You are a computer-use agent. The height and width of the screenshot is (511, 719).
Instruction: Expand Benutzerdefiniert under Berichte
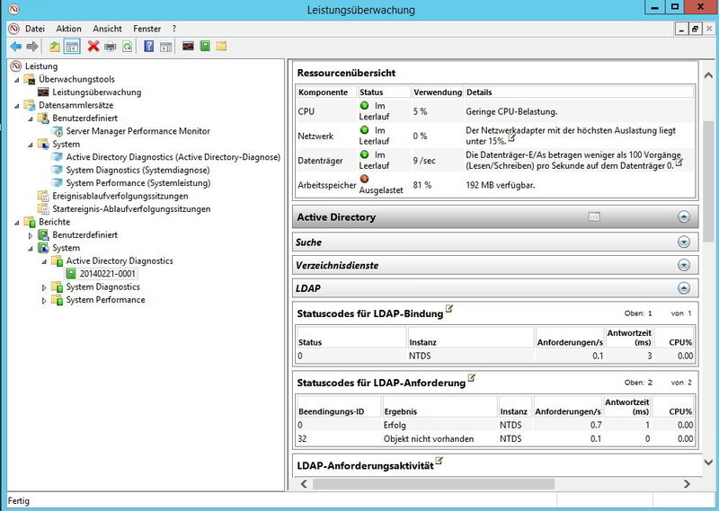[x=31, y=235]
